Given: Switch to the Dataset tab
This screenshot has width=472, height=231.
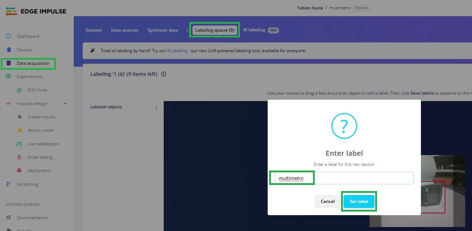Looking at the screenshot, I should pyautogui.click(x=94, y=30).
